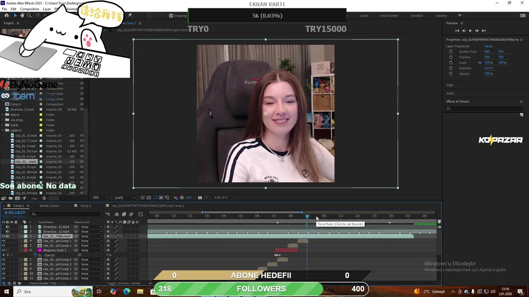Image resolution: width=529 pixels, height=297 pixels.
Task: Open the File menu
Action: click(4, 9)
